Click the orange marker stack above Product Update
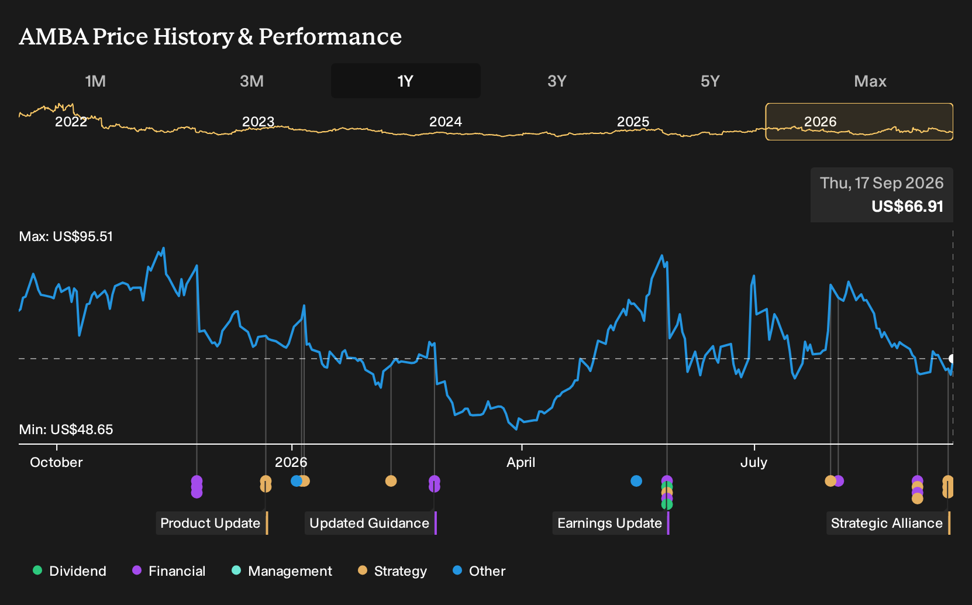972x605 pixels. click(266, 484)
